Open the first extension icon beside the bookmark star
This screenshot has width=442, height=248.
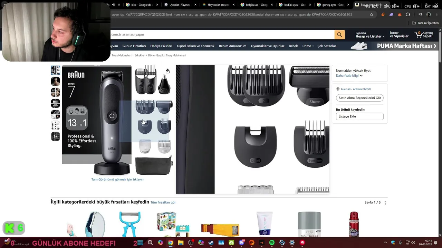pyautogui.click(x=383, y=14)
